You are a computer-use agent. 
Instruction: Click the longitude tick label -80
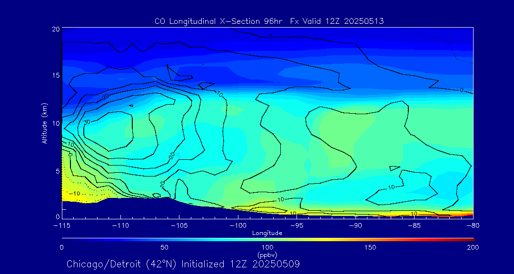coord(473,226)
